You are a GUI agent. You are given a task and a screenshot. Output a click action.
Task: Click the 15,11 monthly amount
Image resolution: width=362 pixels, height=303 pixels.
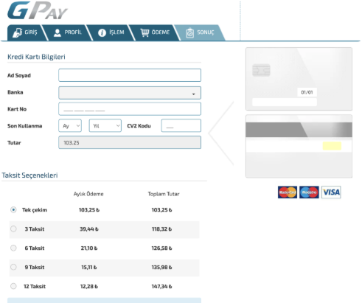[89, 267]
